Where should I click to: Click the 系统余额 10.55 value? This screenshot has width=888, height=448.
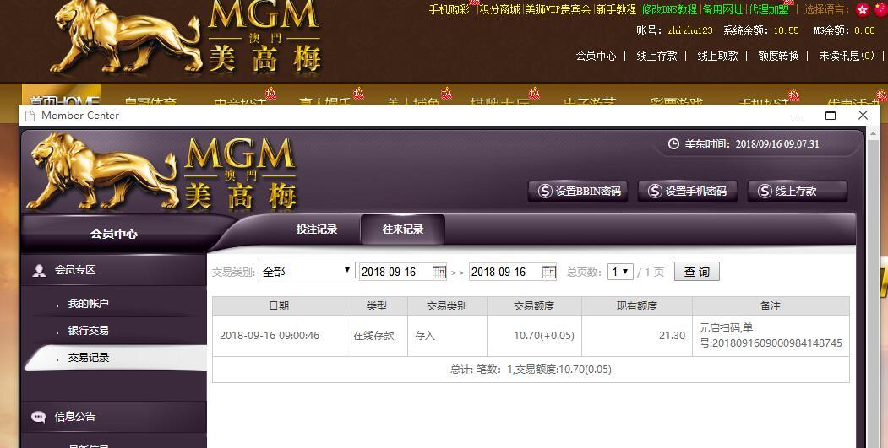(786, 30)
